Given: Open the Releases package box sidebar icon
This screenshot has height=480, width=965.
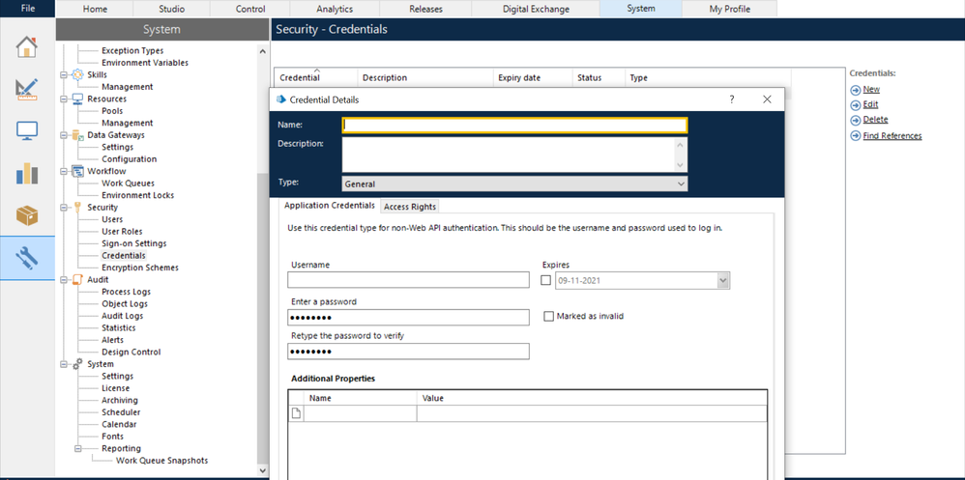Looking at the screenshot, I should click(26, 215).
